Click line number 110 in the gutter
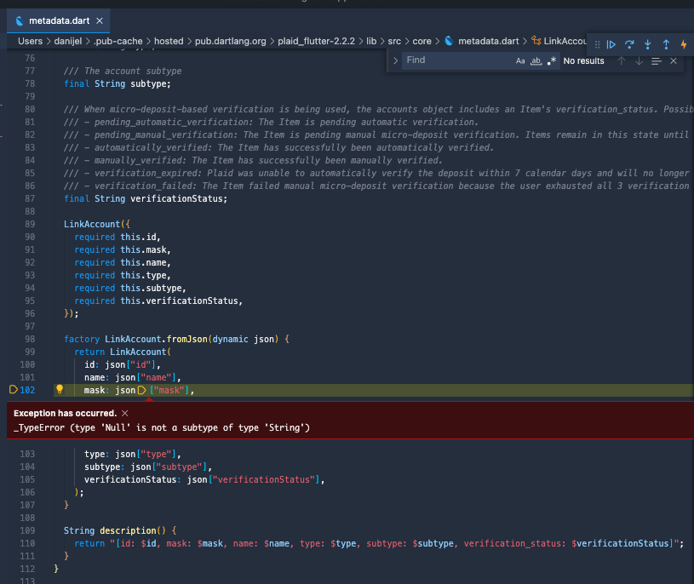Screen dimensions: 694x584 point(27,543)
